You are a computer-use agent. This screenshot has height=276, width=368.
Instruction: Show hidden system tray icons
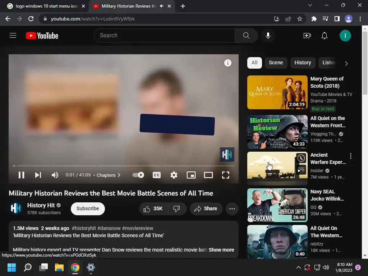pos(299,267)
